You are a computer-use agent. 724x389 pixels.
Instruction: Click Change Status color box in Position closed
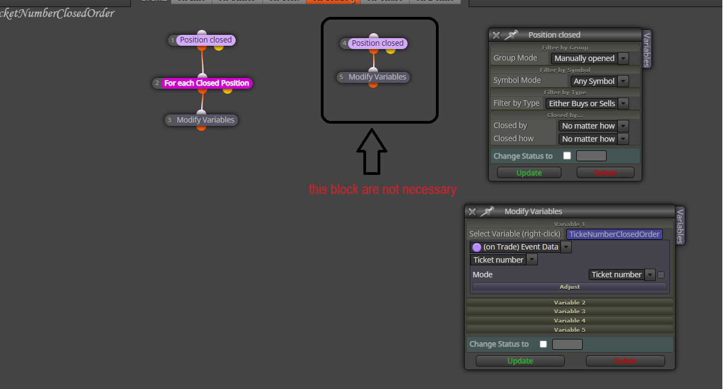(591, 156)
